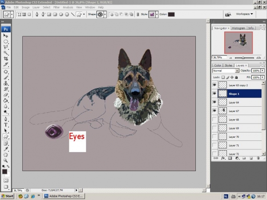Open the custom Shape picker dropdown
The image size is (267, 200).
(x=105, y=15)
